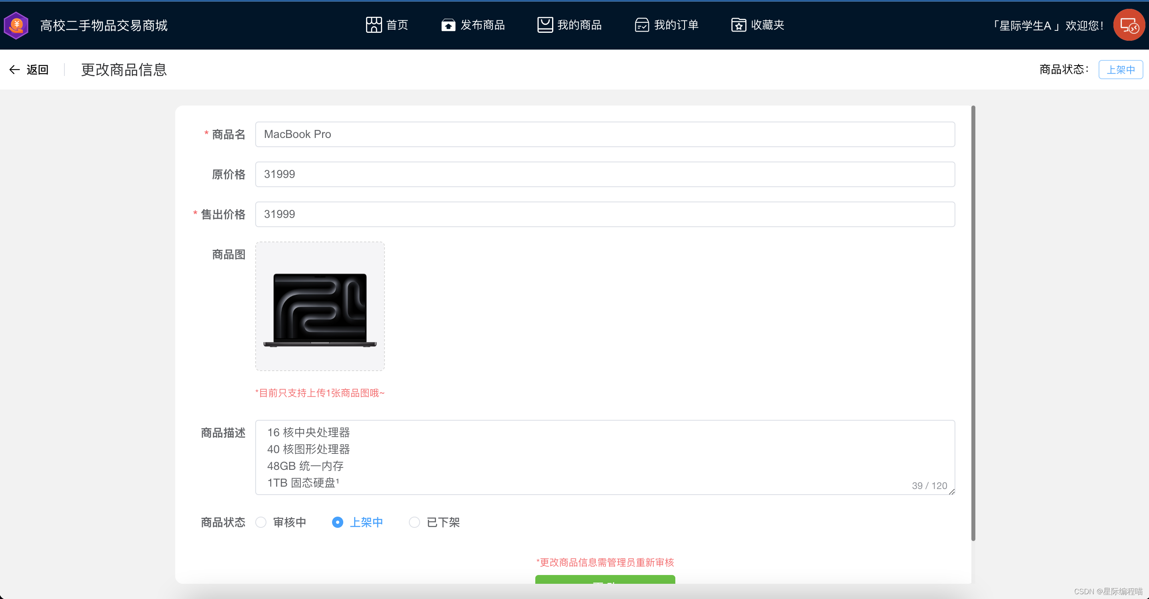Click the 我的订单 orders icon
1149x599 pixels.
[x=641, y=24]
